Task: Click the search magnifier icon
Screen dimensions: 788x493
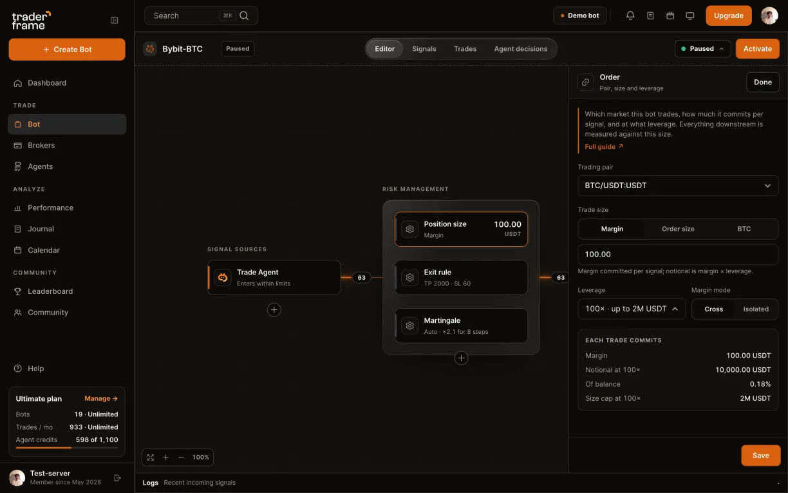Action: pos(244,15)
